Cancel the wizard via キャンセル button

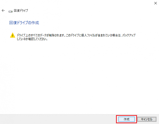click(x=147, y=119)
